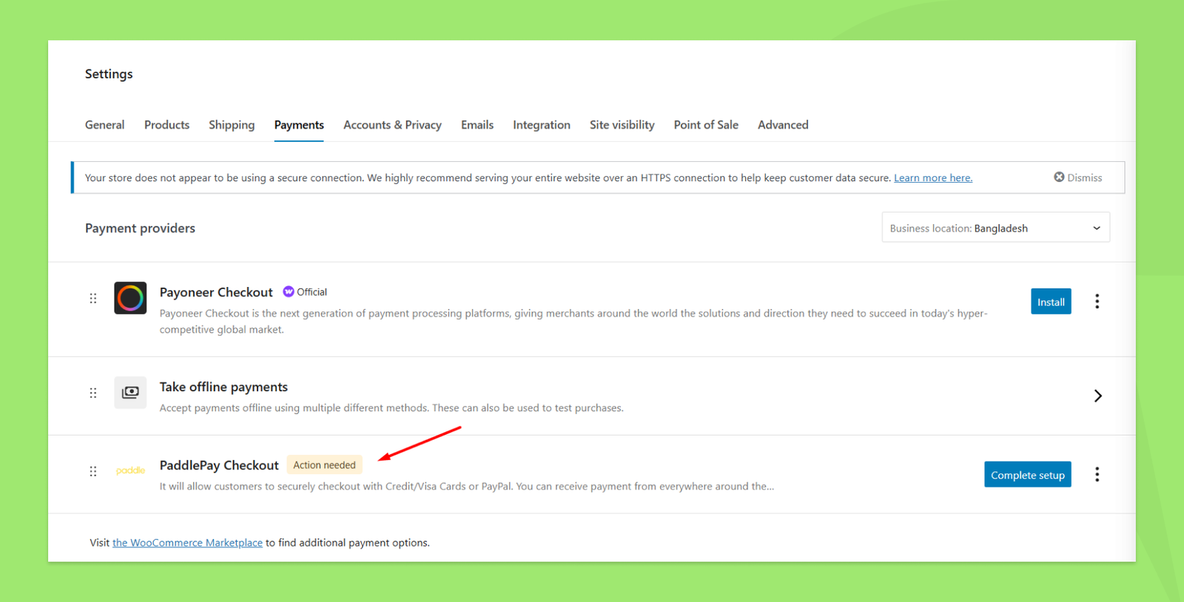Expand Take offline payments with the chevron
Viewport: 1184px width, 602px height.
pos(1097,396)
